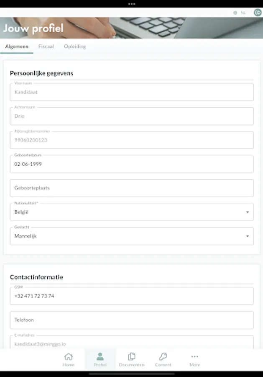Click the GSM phone number field
263x377 pixels.
point(132,296)
